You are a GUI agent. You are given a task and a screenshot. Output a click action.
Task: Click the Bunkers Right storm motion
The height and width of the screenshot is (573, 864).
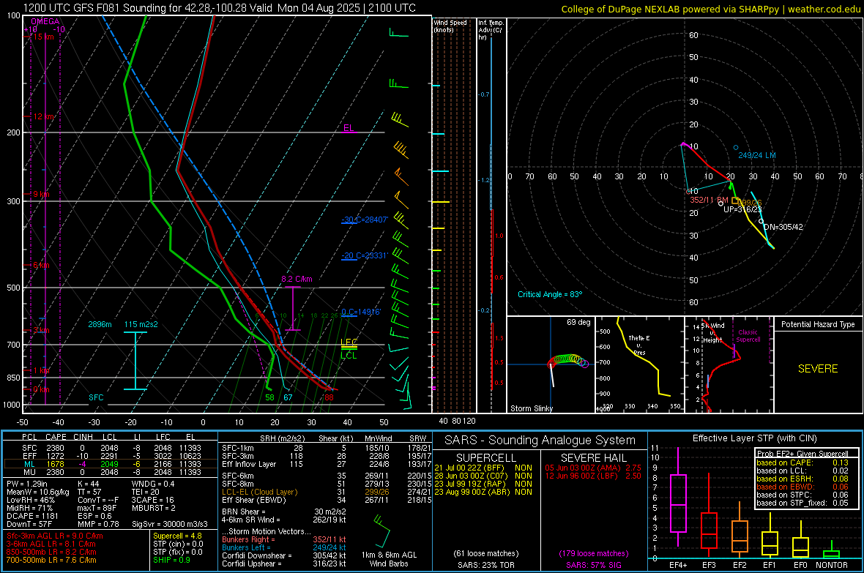(x=284, y=540)
